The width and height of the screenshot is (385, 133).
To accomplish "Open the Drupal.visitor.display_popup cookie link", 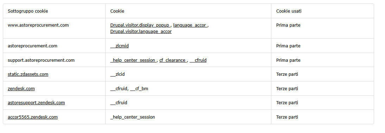I will coord(140,25).
